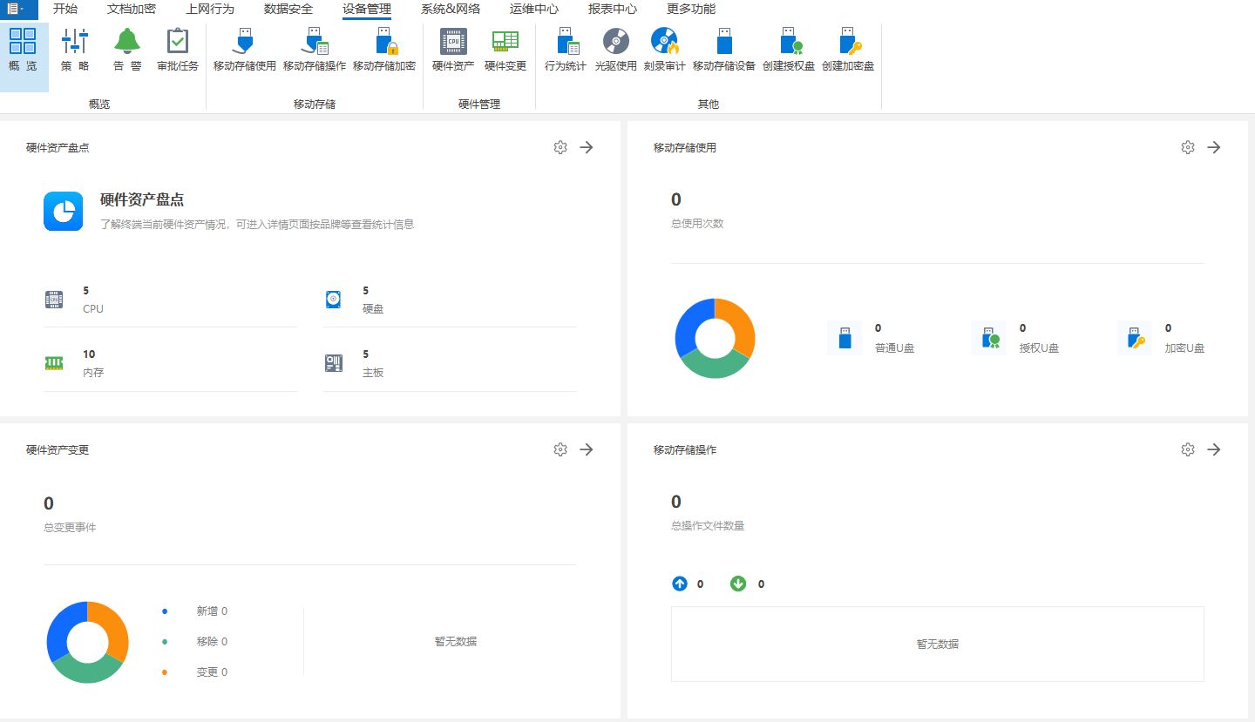Click the blue pie-chart 硬件资产盘点 icon

coord(63,211)
